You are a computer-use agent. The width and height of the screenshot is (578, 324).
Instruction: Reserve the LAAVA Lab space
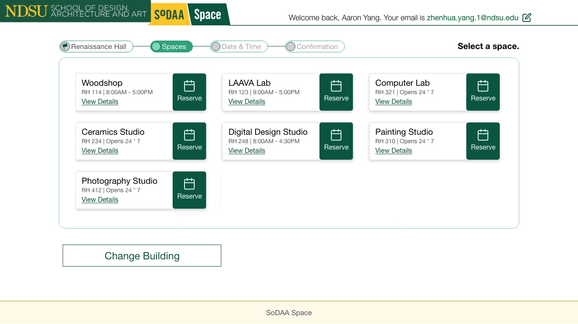click(x=336, y=92)
